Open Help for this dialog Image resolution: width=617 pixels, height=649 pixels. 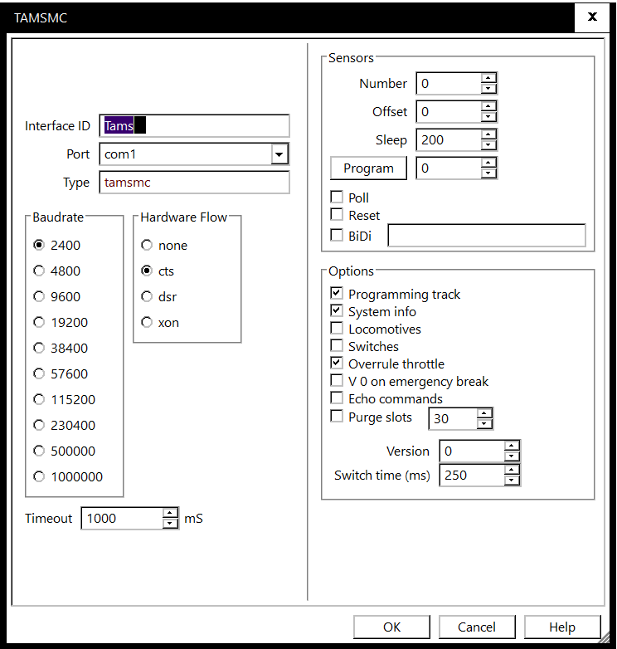click(x=561, y=627)
